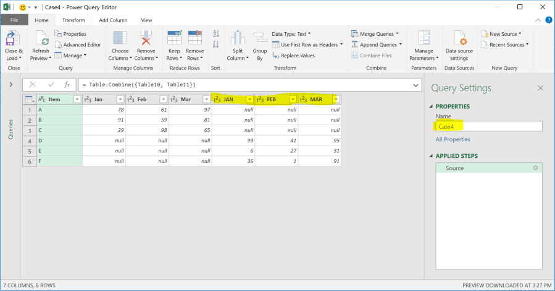Image resolution: width=555 pixels, height=291 pixels.
Task: Open the Item column filter dropdown
Action: pos(77,99)
